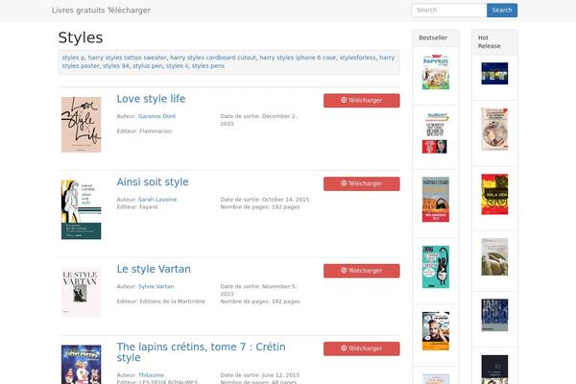This screenshot has width=576, height=384.
Task: Click the Hot Release panel heading
Action: tap(490, 42)
